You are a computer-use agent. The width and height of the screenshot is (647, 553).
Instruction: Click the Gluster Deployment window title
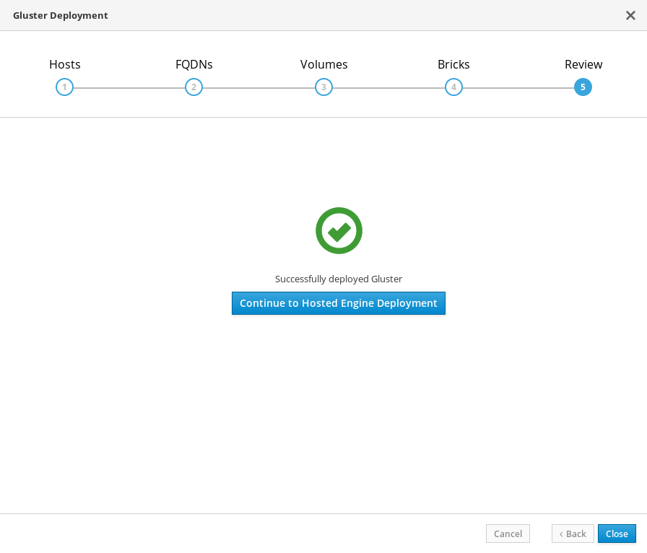pos(61,15)
